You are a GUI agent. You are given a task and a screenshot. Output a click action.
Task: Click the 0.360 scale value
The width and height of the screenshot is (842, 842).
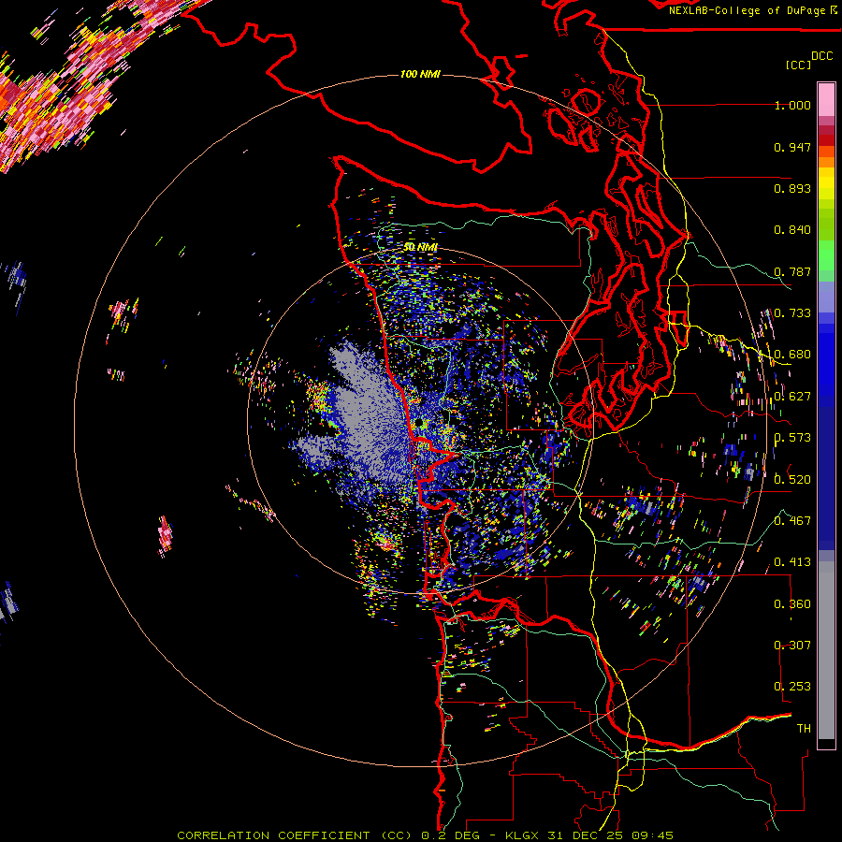792,604
